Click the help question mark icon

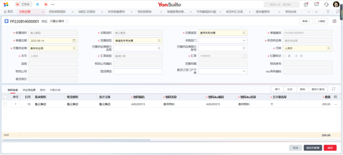pyautogui.click(x=306, y=4)
